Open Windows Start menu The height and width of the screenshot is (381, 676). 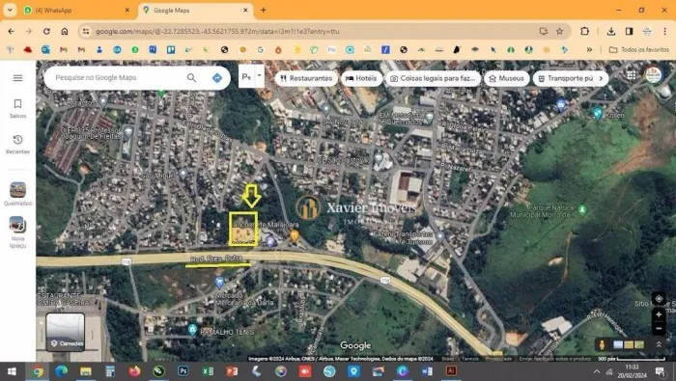coord(12,371)
